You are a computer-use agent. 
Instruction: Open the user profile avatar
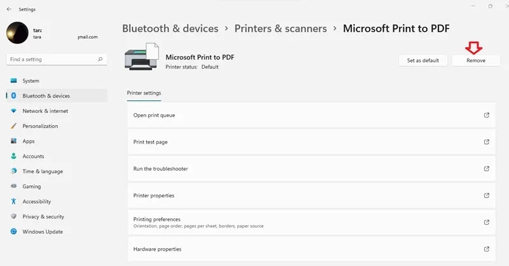click(18, 33)
